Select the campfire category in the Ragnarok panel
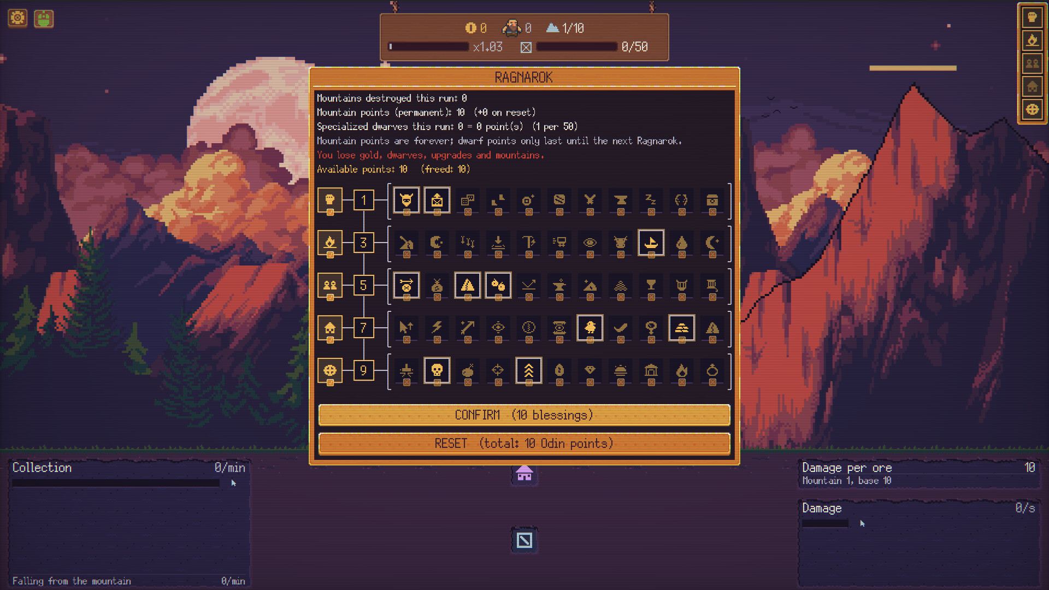The image size is (1049, 590). (330, 243)
